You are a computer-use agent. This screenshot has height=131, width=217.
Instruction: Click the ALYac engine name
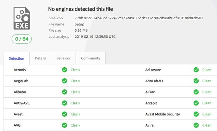[150, 92]
